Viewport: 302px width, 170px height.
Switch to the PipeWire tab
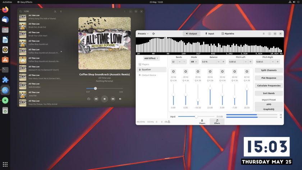228,34
